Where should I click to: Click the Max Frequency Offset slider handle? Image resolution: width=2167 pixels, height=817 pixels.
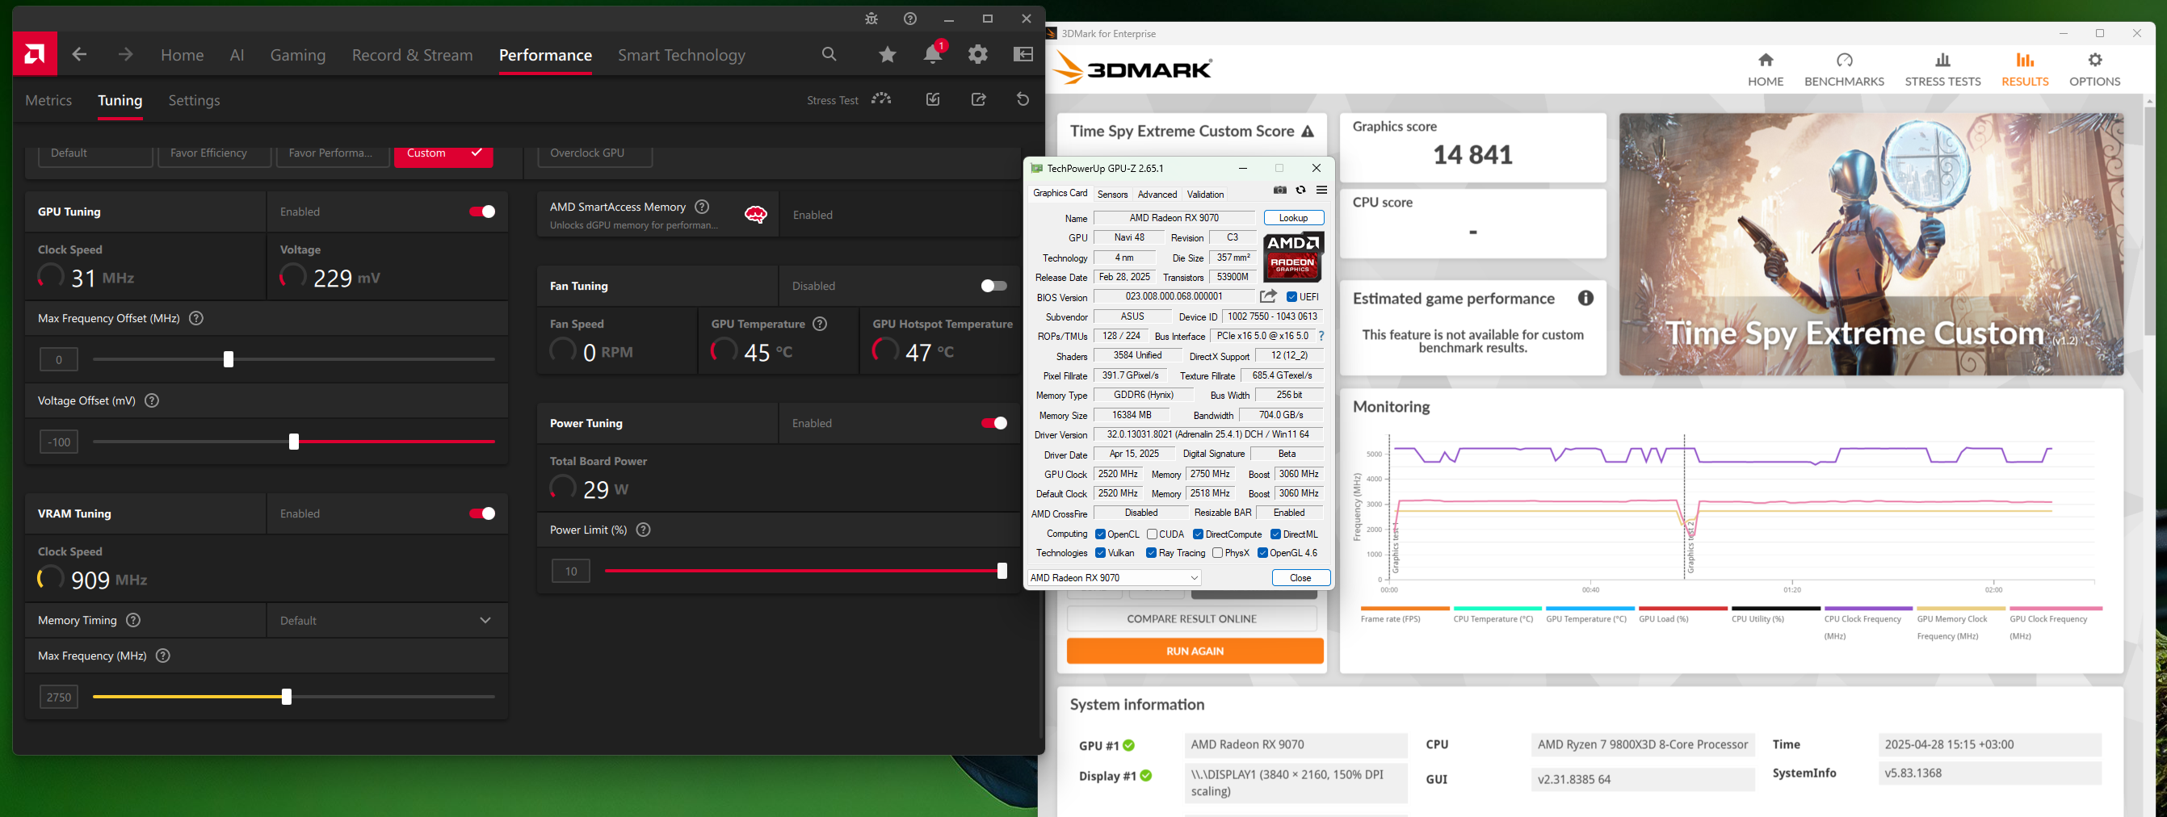tap(228, 360)
